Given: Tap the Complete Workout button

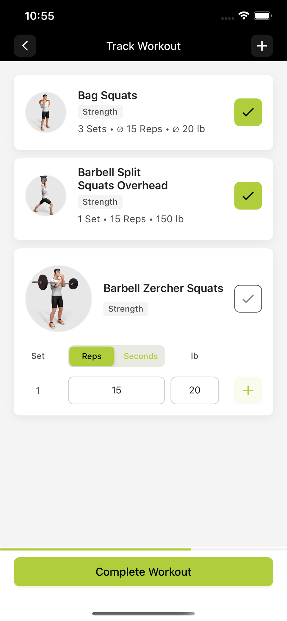Looking at the screenshot, I should pos(143,572).
